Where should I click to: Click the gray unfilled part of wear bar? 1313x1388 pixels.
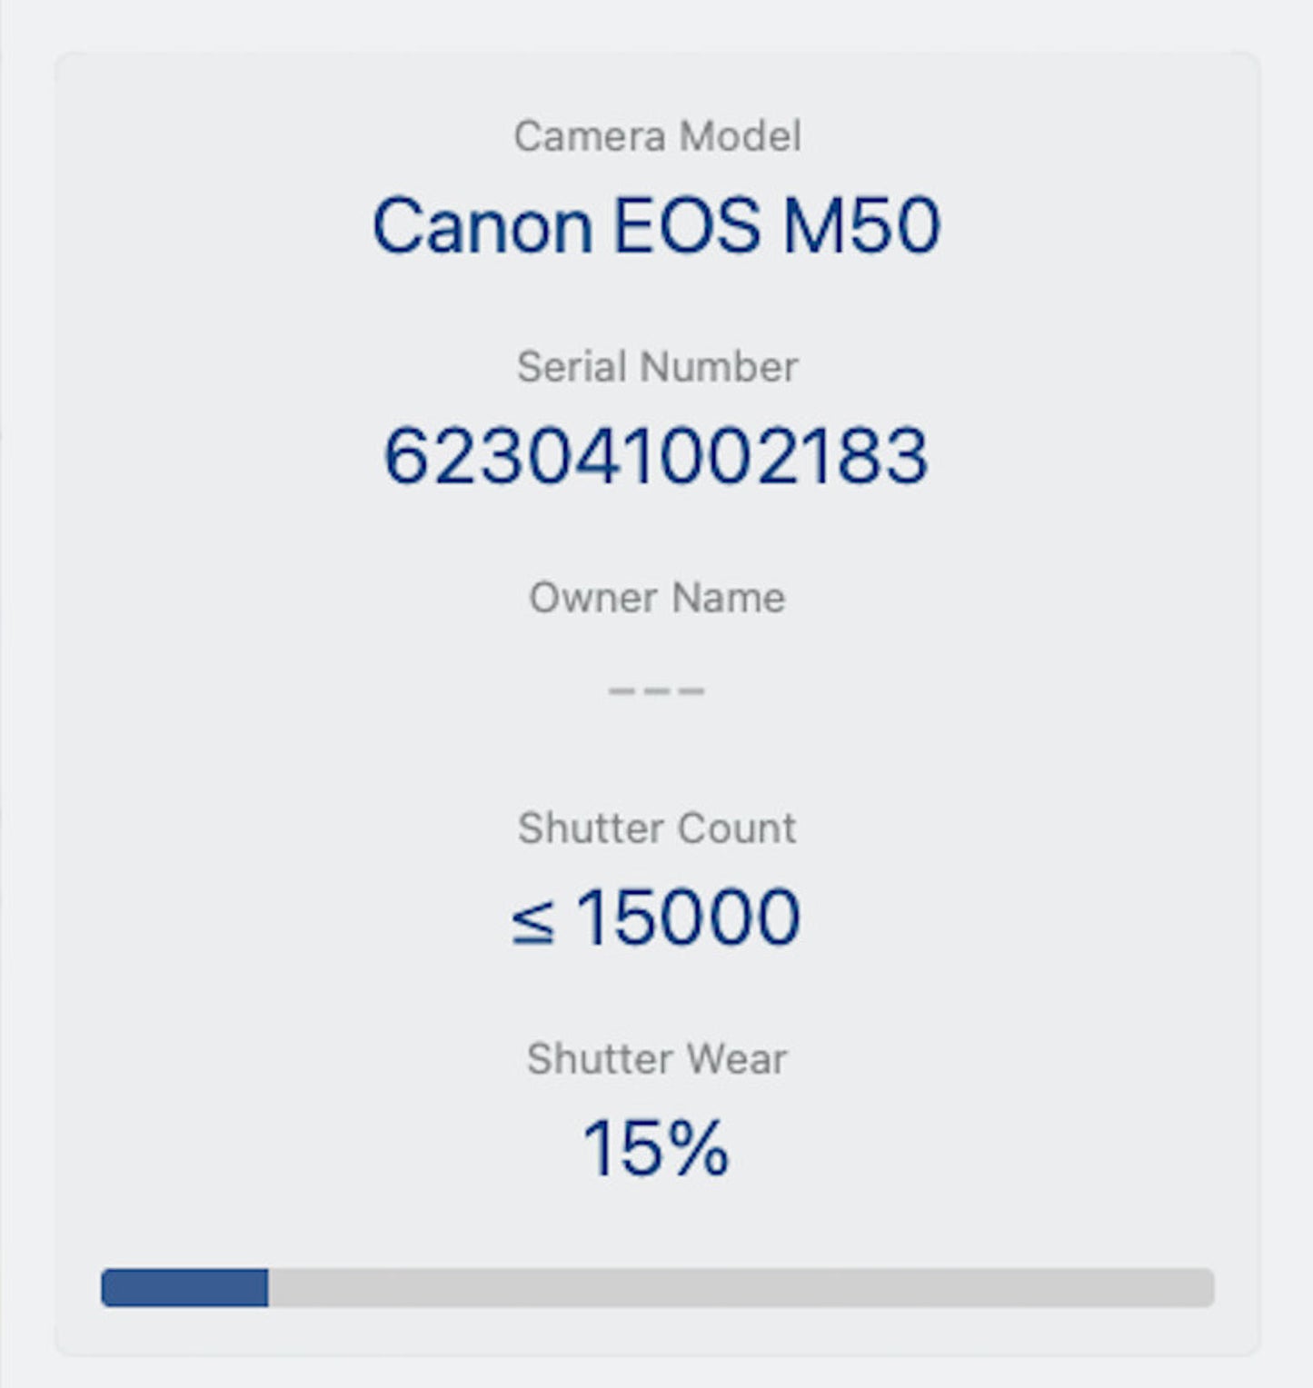(741, 1288)
